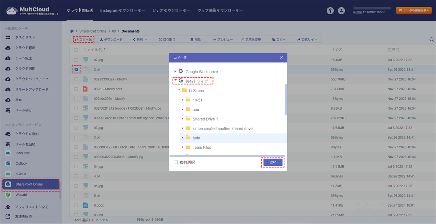Select the Wasabi service

click(21, 195)
